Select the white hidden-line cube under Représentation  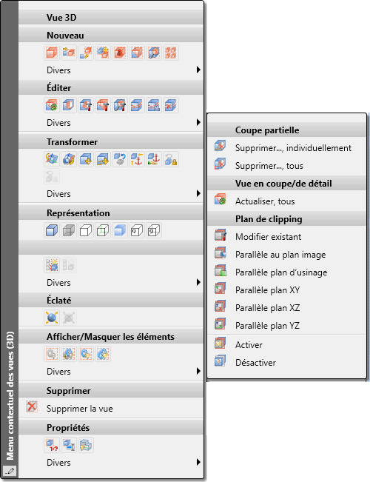[x=86, y=230]
